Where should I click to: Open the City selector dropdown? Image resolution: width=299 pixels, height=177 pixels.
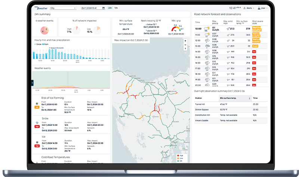tap(62, 7)
